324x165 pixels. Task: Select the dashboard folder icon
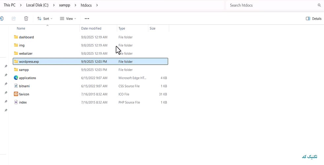16,37
